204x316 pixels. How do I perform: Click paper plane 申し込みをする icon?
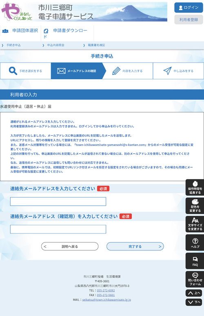(167, 71)
